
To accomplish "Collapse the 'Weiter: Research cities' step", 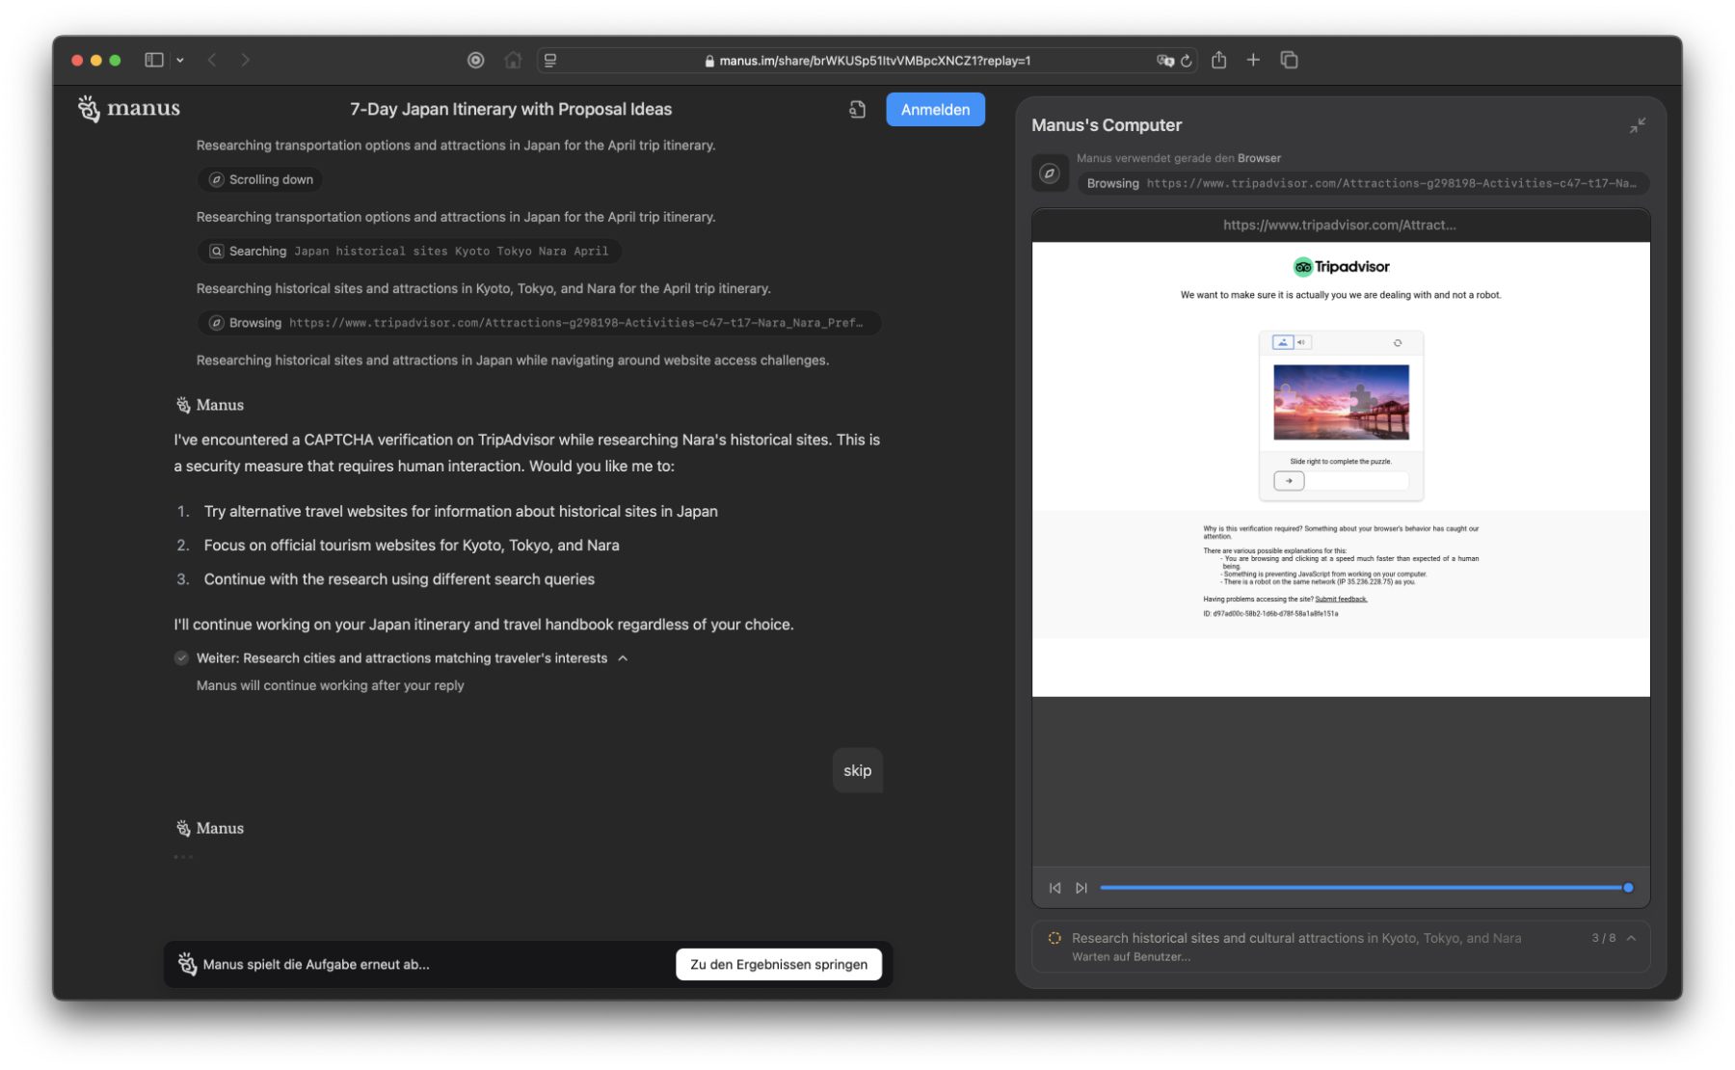I will 623,658.
